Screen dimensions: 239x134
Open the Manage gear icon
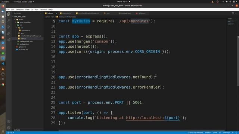coord(9,128)
